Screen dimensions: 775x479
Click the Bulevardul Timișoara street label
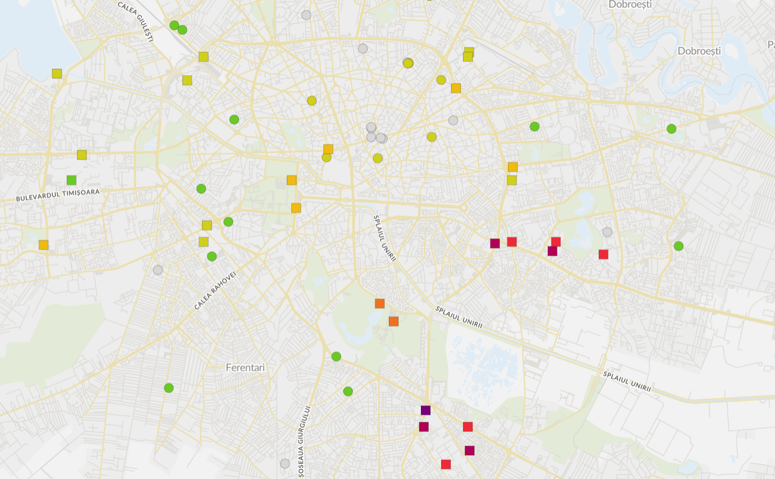pyautogui.click(x=58, y=195)
